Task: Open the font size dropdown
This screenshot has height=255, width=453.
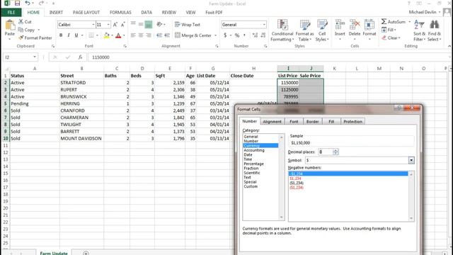Action: (x=108, y=25)
